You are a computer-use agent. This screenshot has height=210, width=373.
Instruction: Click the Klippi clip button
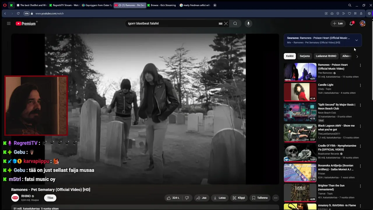pyautogui.click(x=239, y=198)
